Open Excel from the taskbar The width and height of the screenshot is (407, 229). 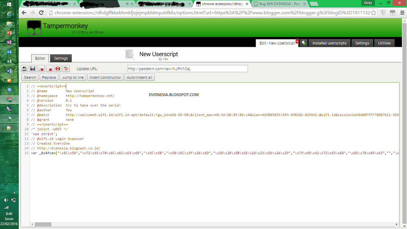click(9, 61)
